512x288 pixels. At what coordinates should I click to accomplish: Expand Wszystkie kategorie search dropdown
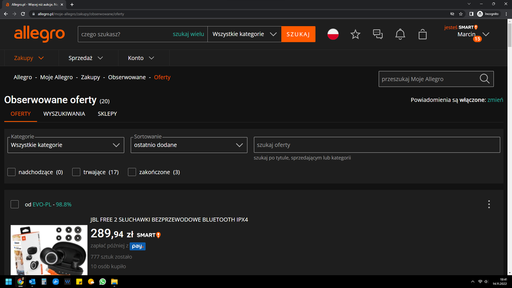point(244,34)
